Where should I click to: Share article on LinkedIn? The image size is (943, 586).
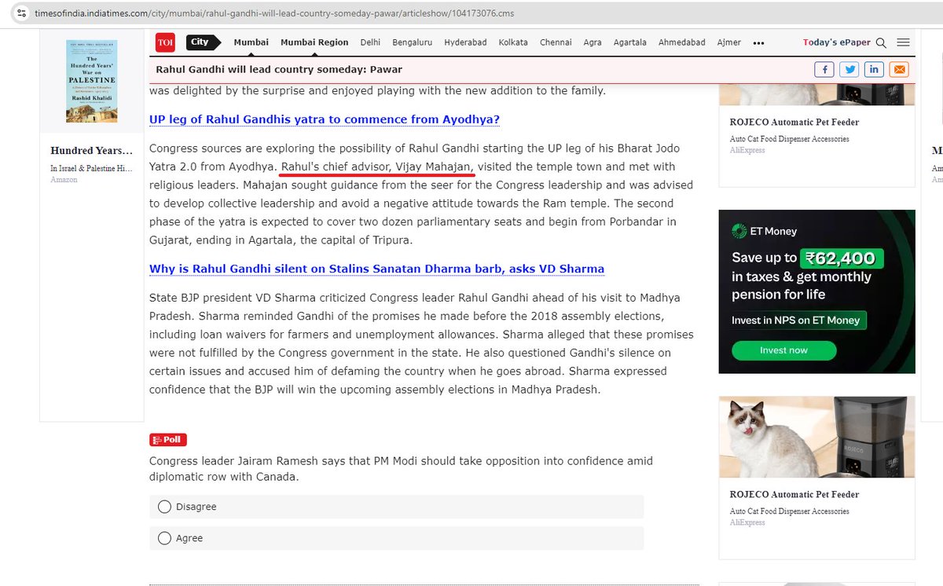coord(874,69)
